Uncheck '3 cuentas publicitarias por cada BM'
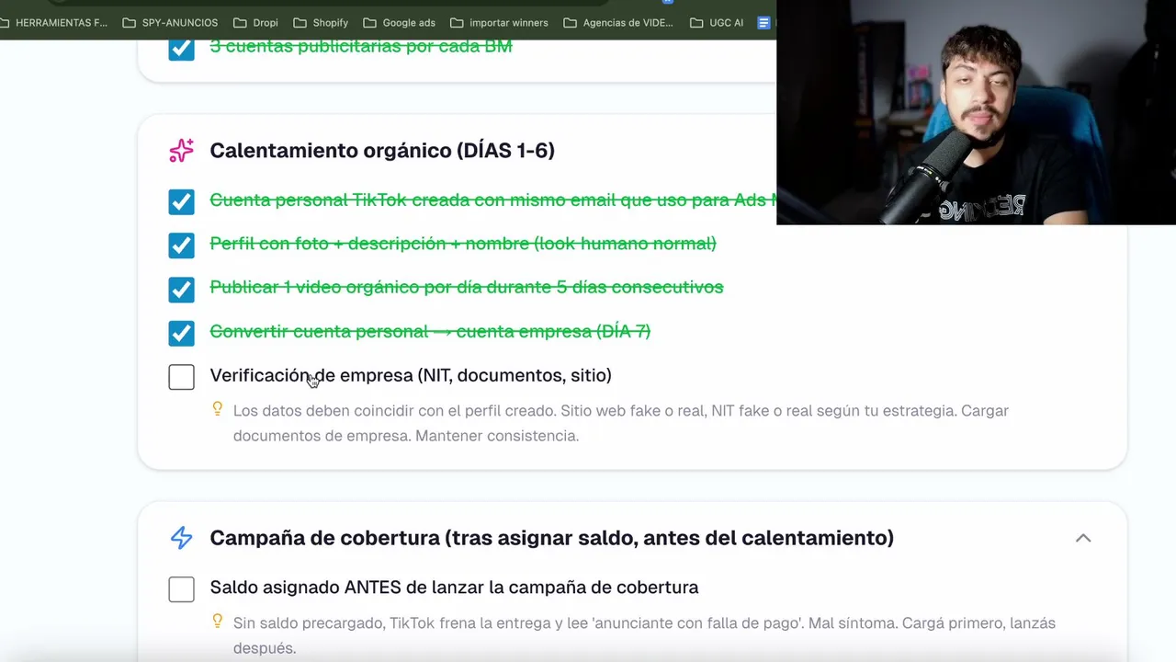The width and height of the screenshot is (1176, 662). 181,48
